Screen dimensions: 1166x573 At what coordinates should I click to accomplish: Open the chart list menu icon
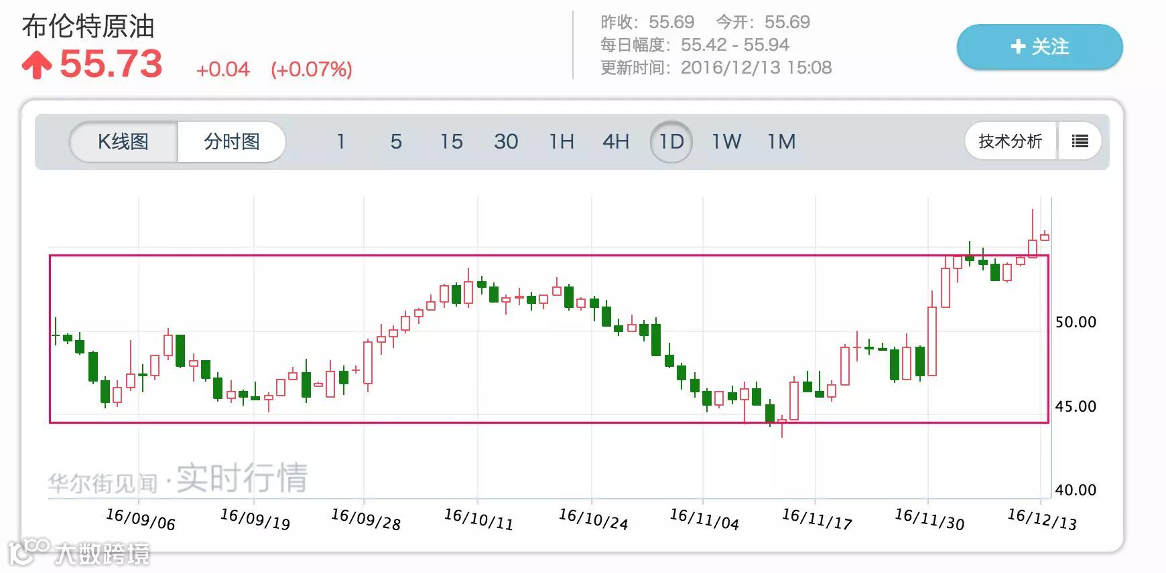[x=1080, y=141]
